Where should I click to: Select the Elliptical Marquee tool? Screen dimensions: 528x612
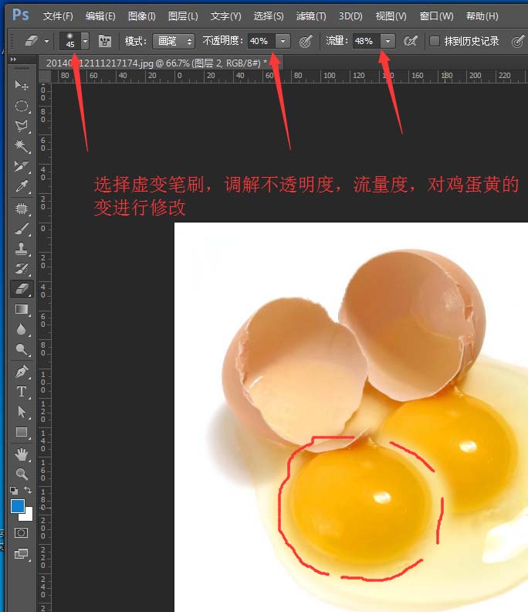click(x=22, y=106)
